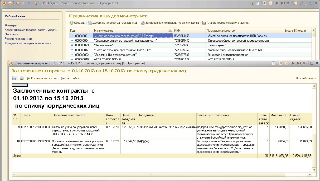Click the 'Поставщик в реестре' column header
This screenshot has width=320, height=181.
244,30
